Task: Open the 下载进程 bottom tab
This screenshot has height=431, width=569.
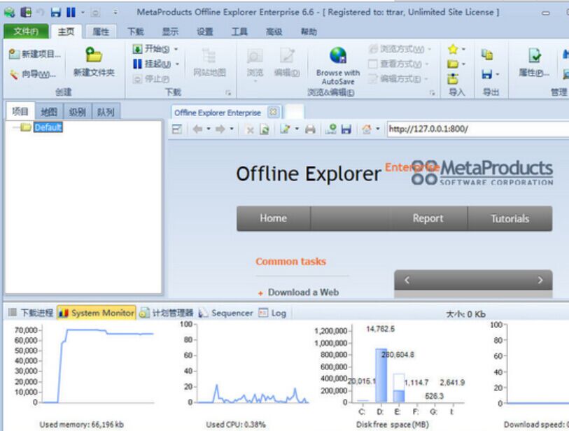Action: click(x=31, y=313)
